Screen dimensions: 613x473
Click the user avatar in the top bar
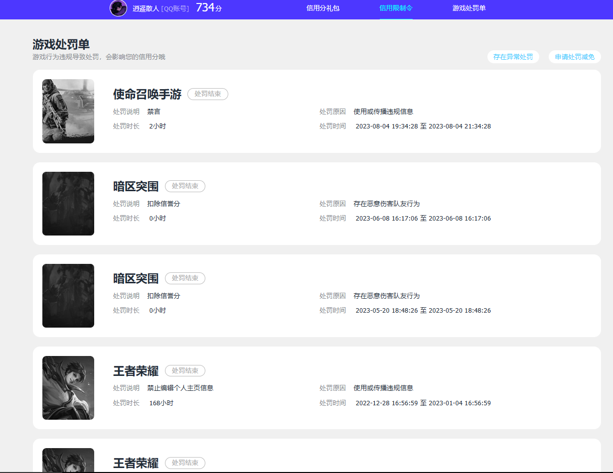coord(118,8)
